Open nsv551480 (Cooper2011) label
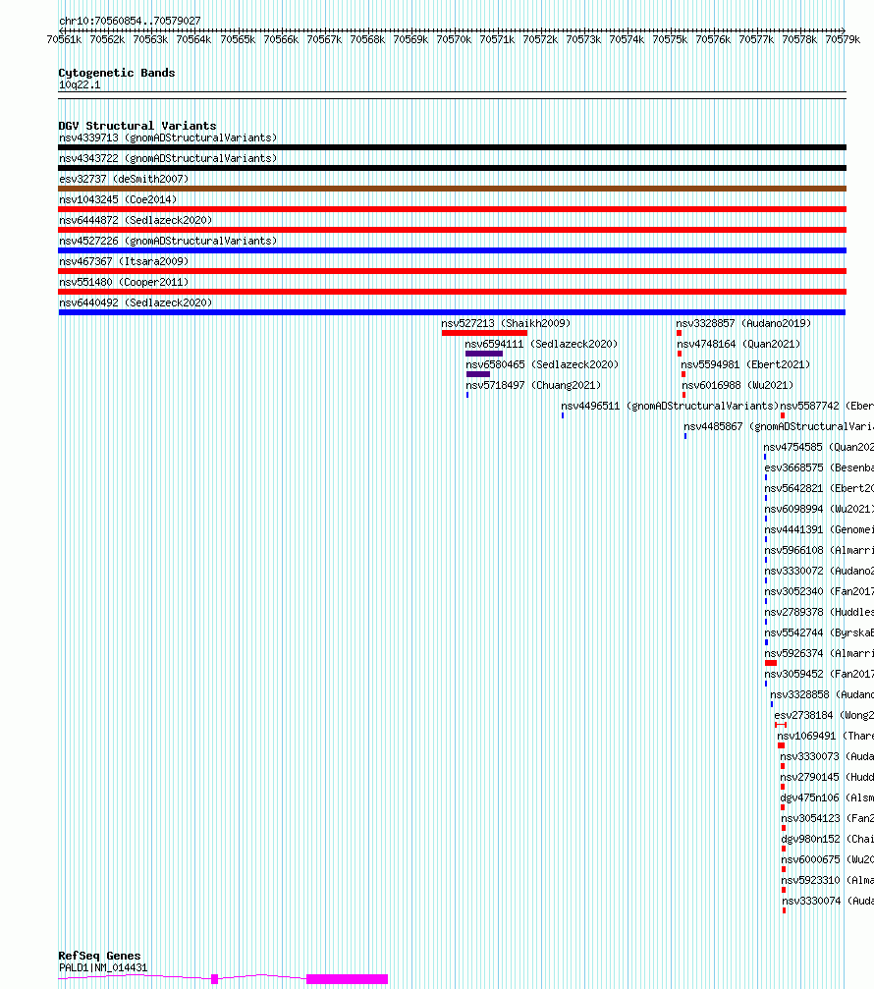The image size is (874, 989). pyautogui.click(x=124, y=282)
